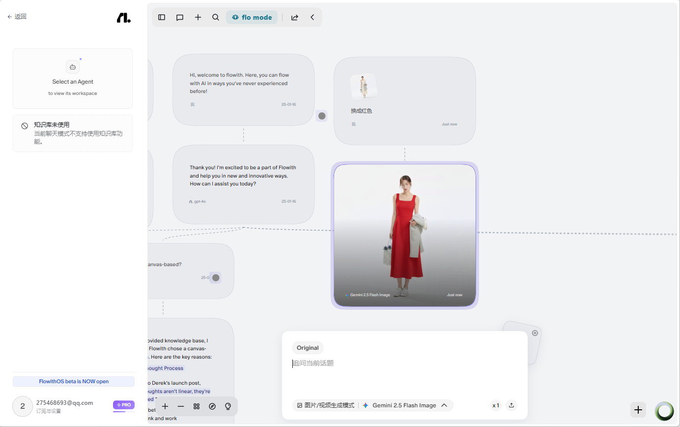The width and height of the screenshot is (680, 427).
Task: Toggle the sidebar panel icon
Action: (x=162, y=17)
